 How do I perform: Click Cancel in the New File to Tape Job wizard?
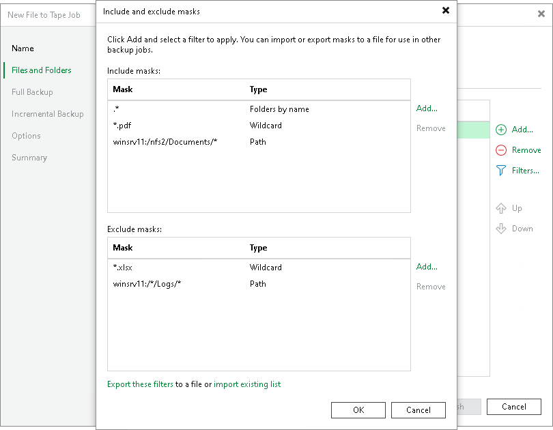tap(514, 407)
